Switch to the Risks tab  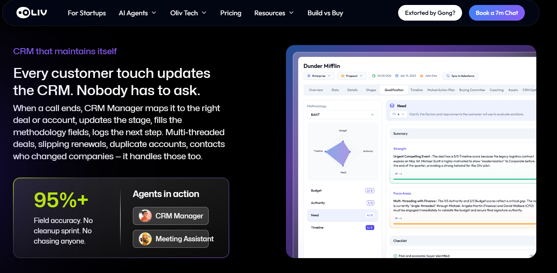(x=335, y=90)
